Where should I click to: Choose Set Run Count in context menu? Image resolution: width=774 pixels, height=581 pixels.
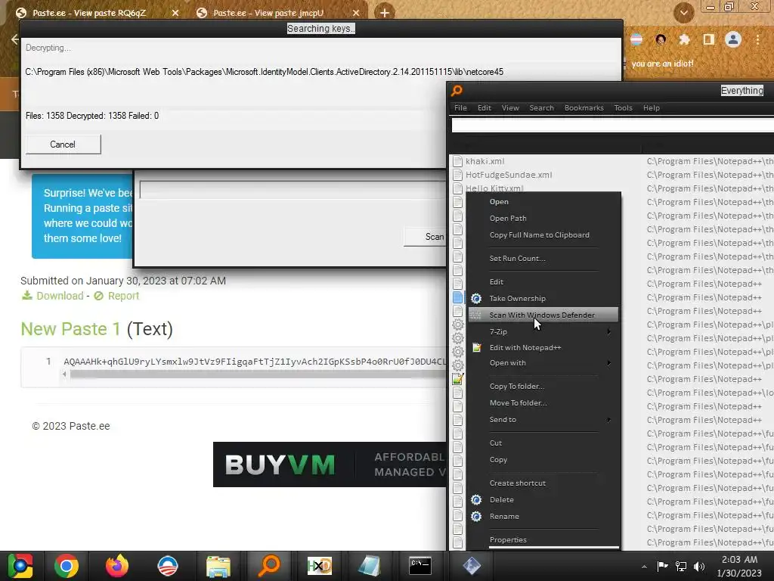click(x=543, y=259)
